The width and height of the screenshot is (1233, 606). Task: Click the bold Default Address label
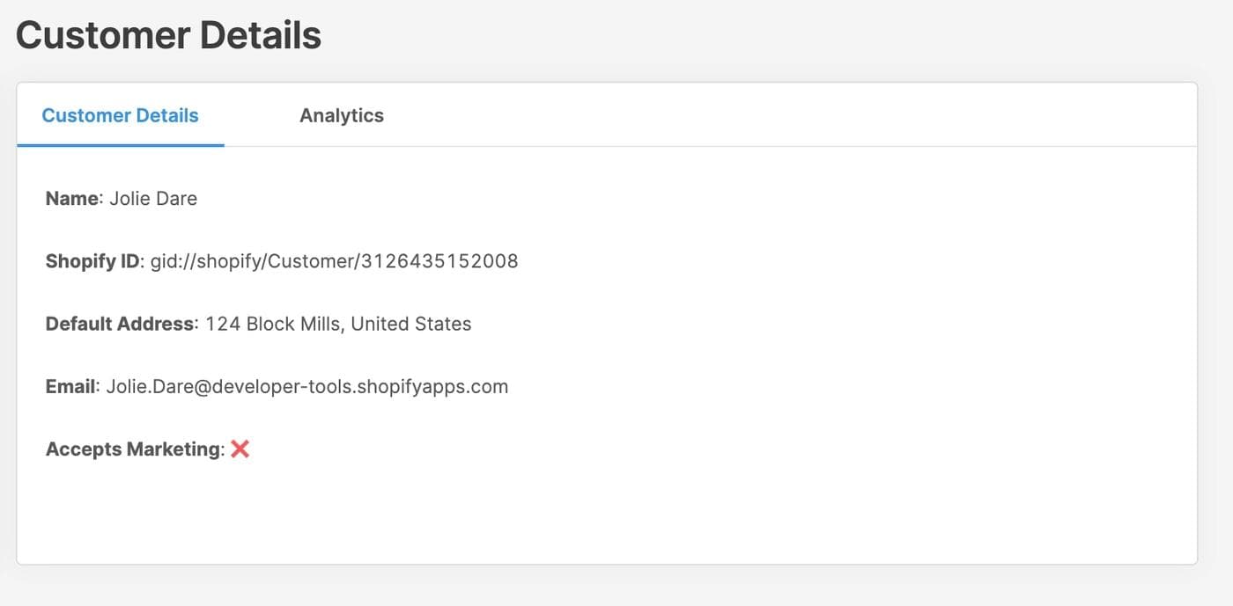(x=119, y=324)
